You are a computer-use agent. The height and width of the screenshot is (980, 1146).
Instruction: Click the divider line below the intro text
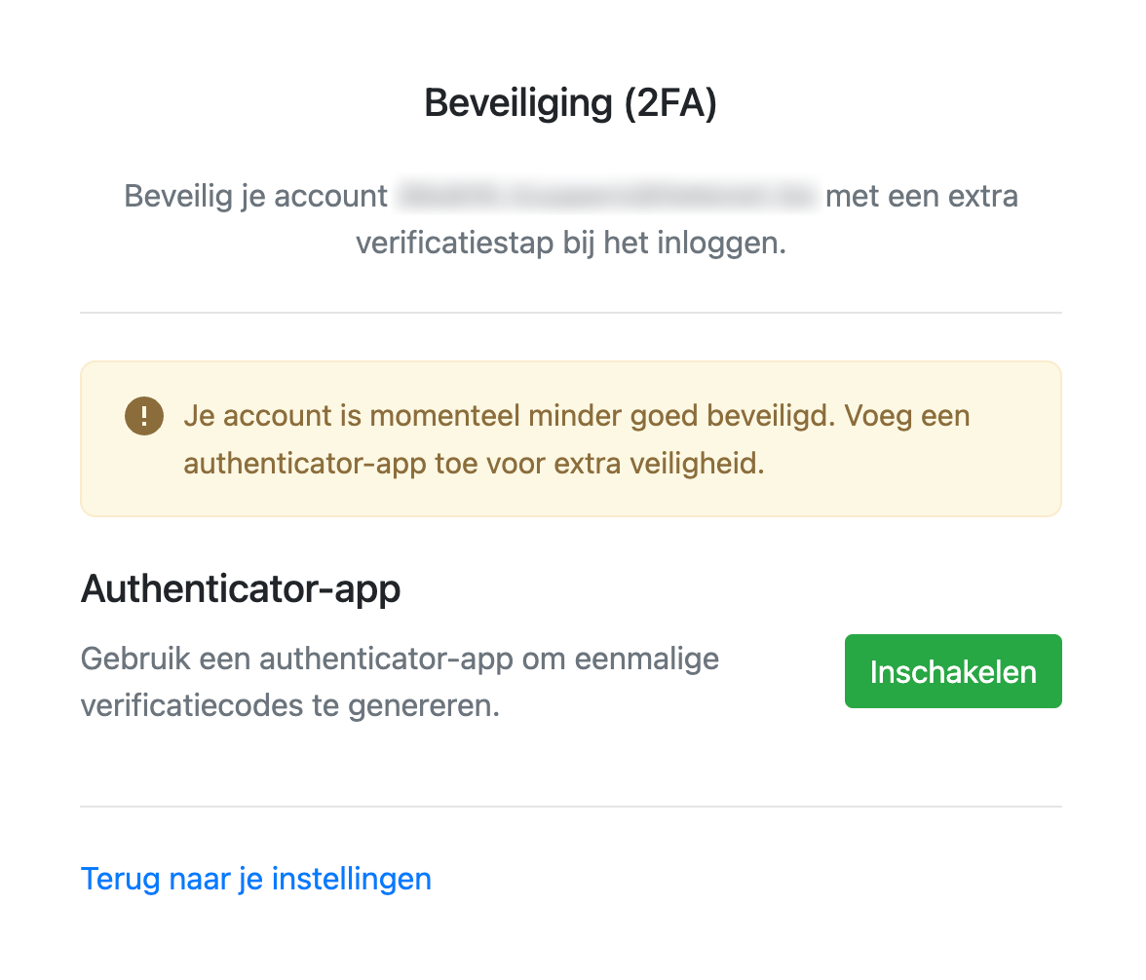tap(570, 313)
